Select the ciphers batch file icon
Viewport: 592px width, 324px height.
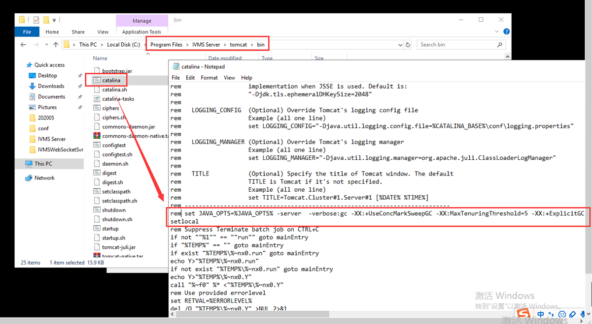point(97,108)
